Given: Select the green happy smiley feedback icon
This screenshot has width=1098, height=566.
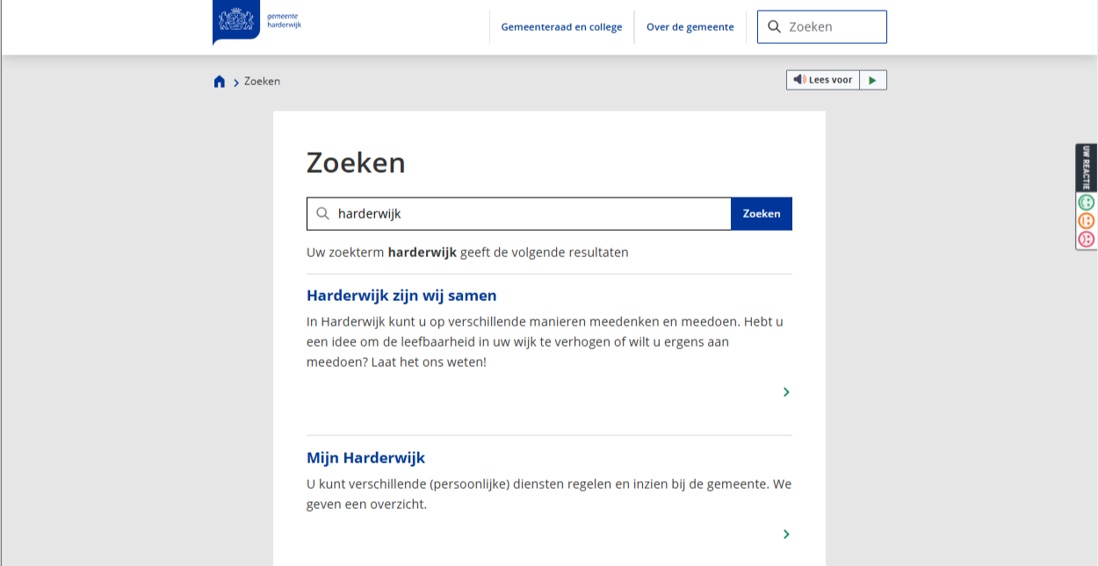Looking at the screenshot, I should (1087, 202).
